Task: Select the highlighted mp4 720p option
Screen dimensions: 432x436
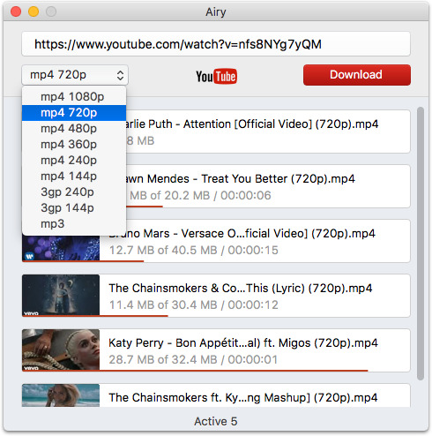Action: [74, 113]
